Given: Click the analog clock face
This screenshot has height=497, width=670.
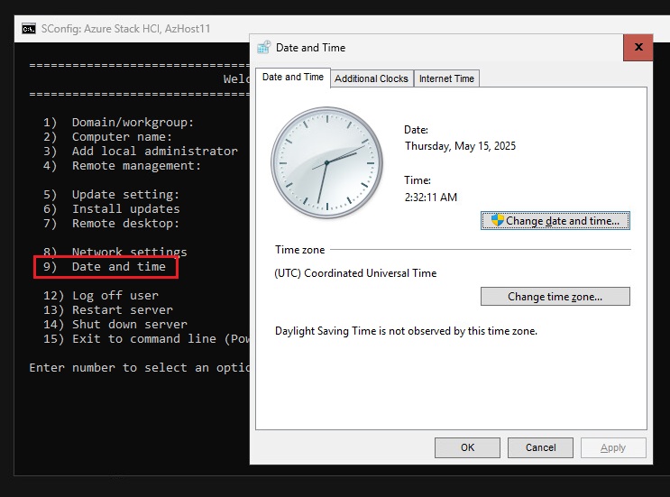Looking at the screenshot, I should [326, 163].
